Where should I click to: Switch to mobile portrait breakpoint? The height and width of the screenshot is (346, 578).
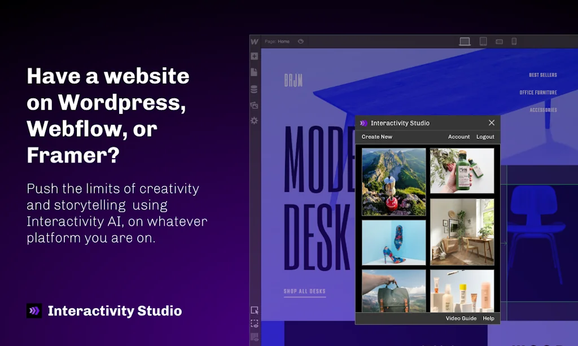click(x=513, y=41)
